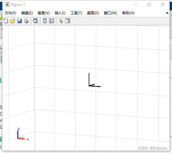Click the black coordinate frame in the plot
The height and width of the screenshot is (153, 172).
tap(95, 80)
